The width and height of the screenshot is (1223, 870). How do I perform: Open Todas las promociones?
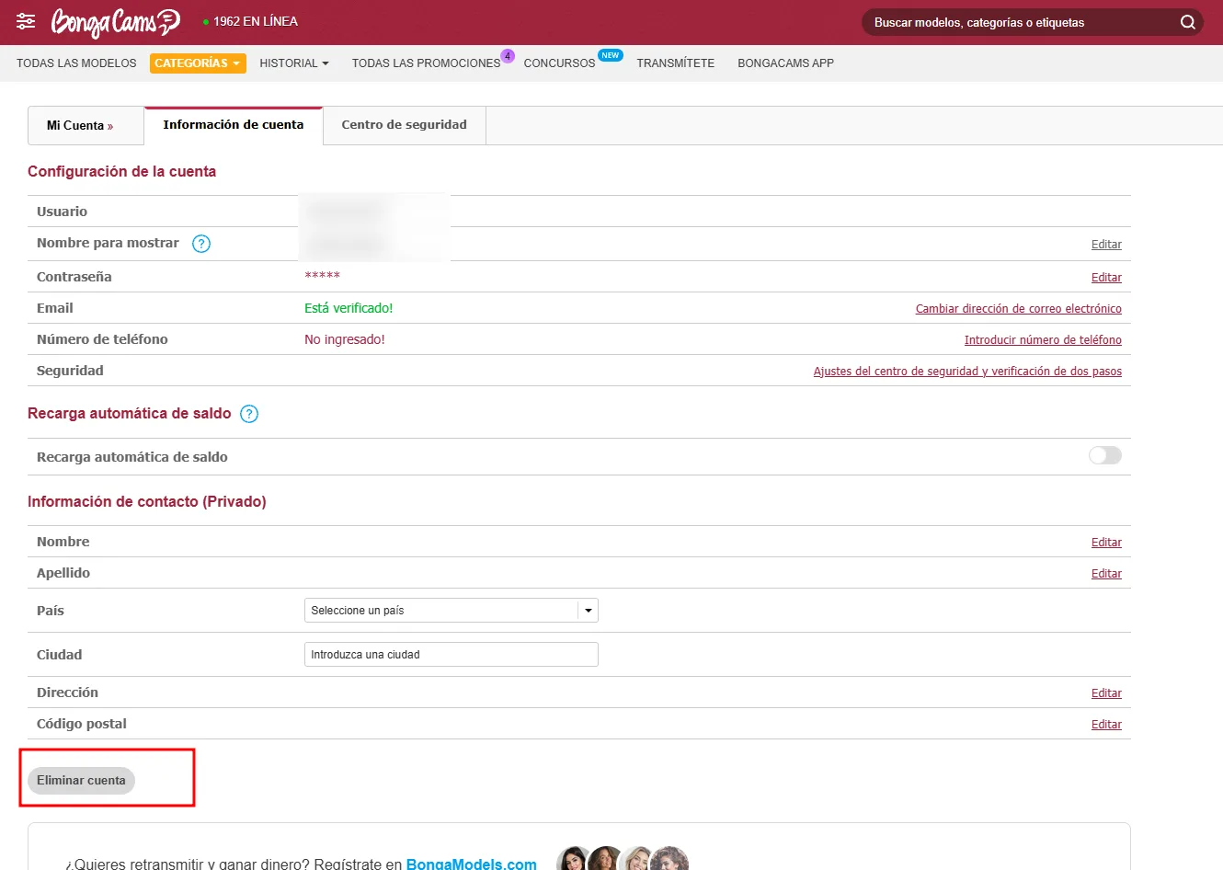tap(426, 63)
